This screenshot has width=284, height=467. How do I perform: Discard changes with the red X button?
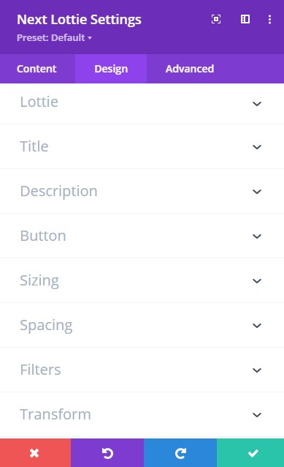[35, 453]
